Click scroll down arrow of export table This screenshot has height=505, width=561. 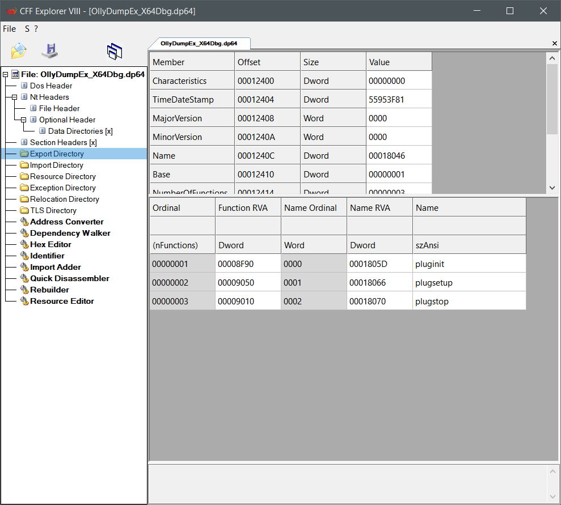[x=552, y=188]
